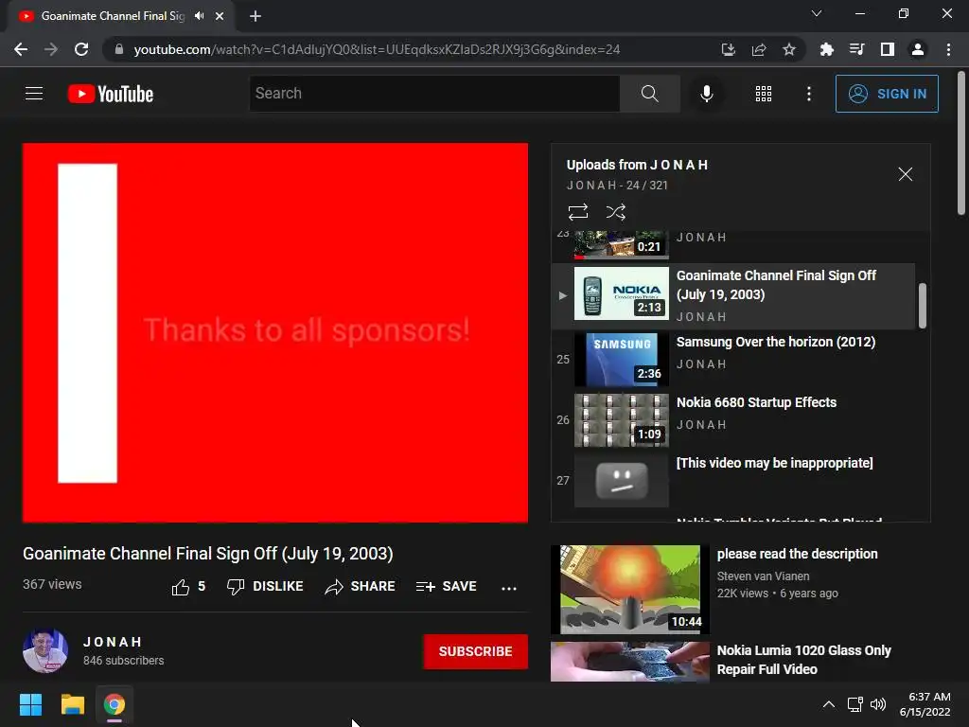Viewport: 969px width, 727px height.
Task: Open the media control icon in toolbar
Action: pyautogui.click(x=856, y=49)
